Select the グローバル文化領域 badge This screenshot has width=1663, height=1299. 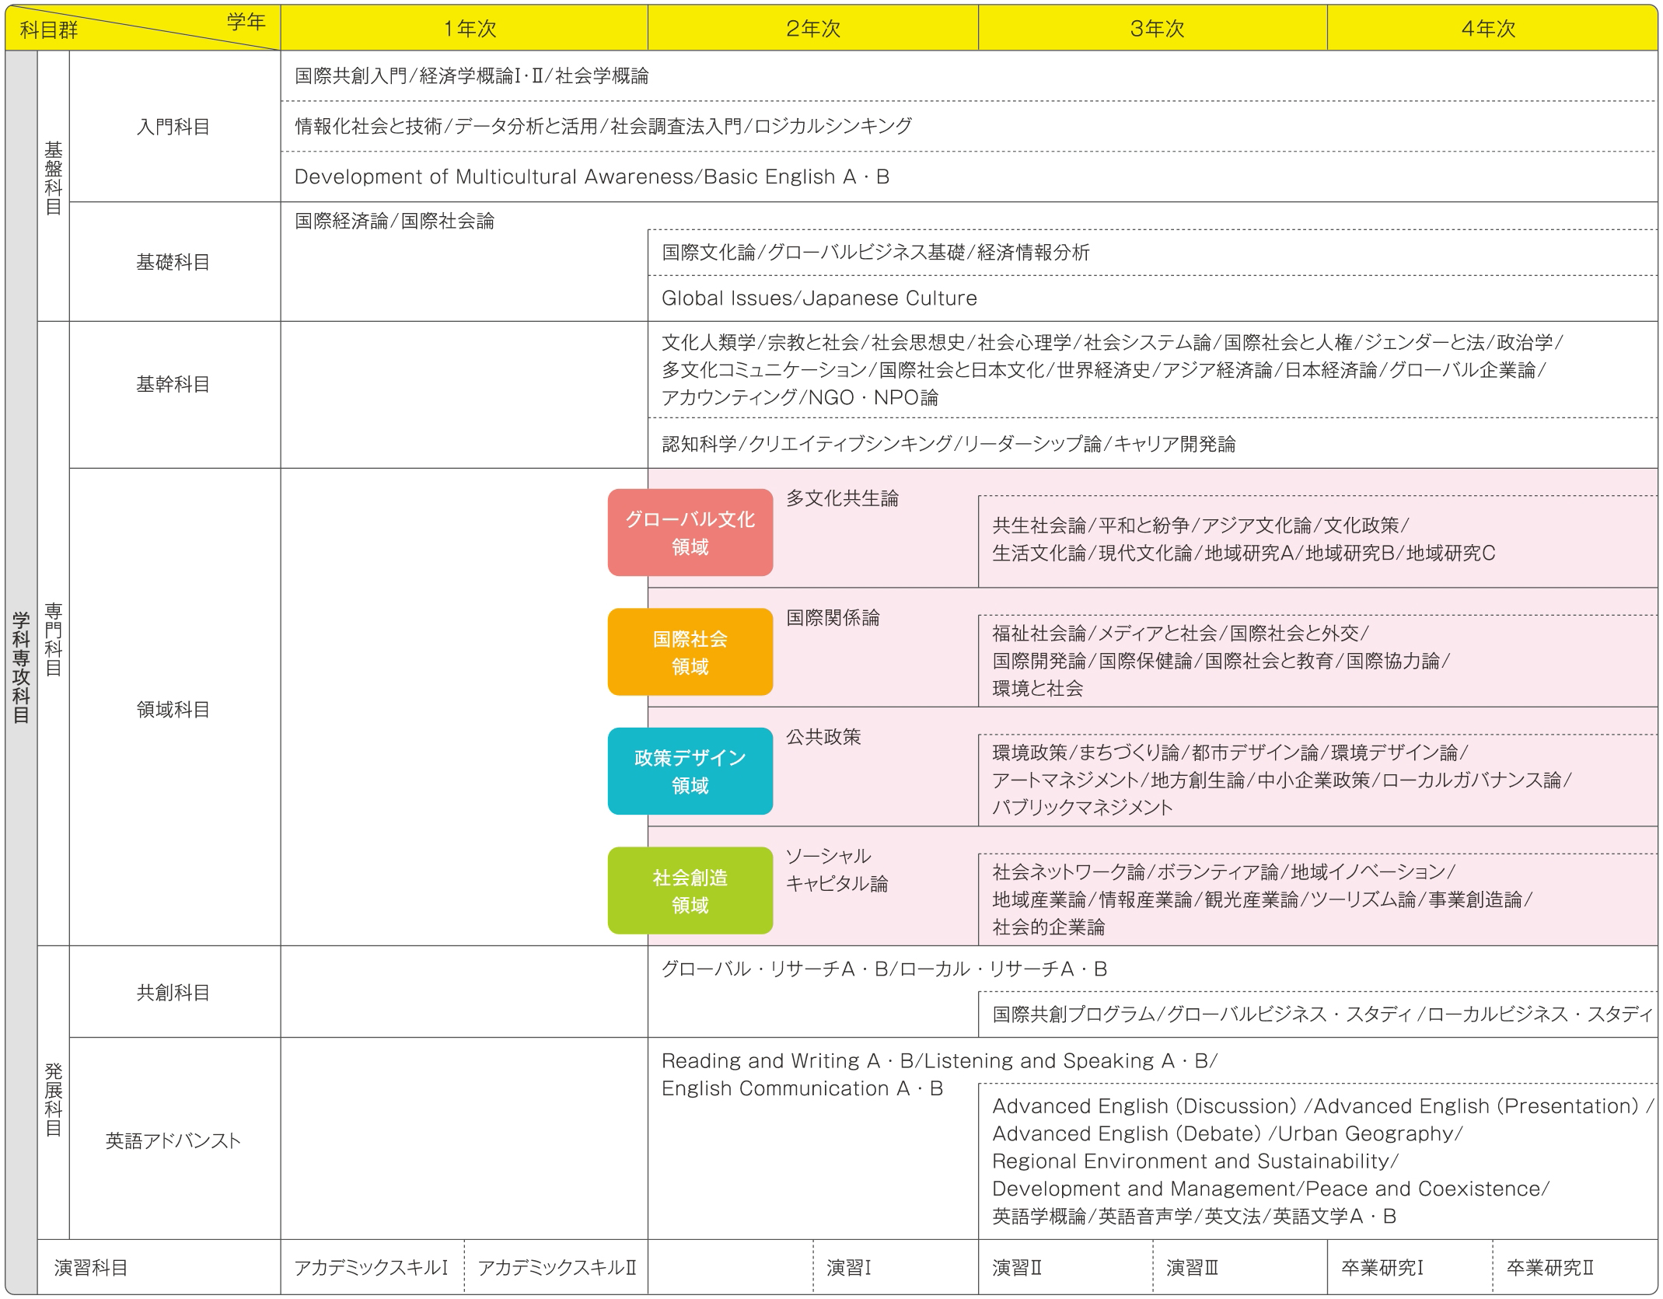pos(690,533)
